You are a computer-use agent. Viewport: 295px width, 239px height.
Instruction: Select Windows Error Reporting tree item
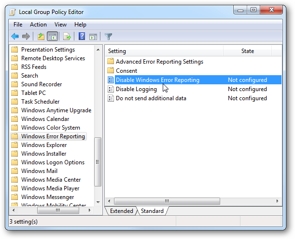[53, 136]
